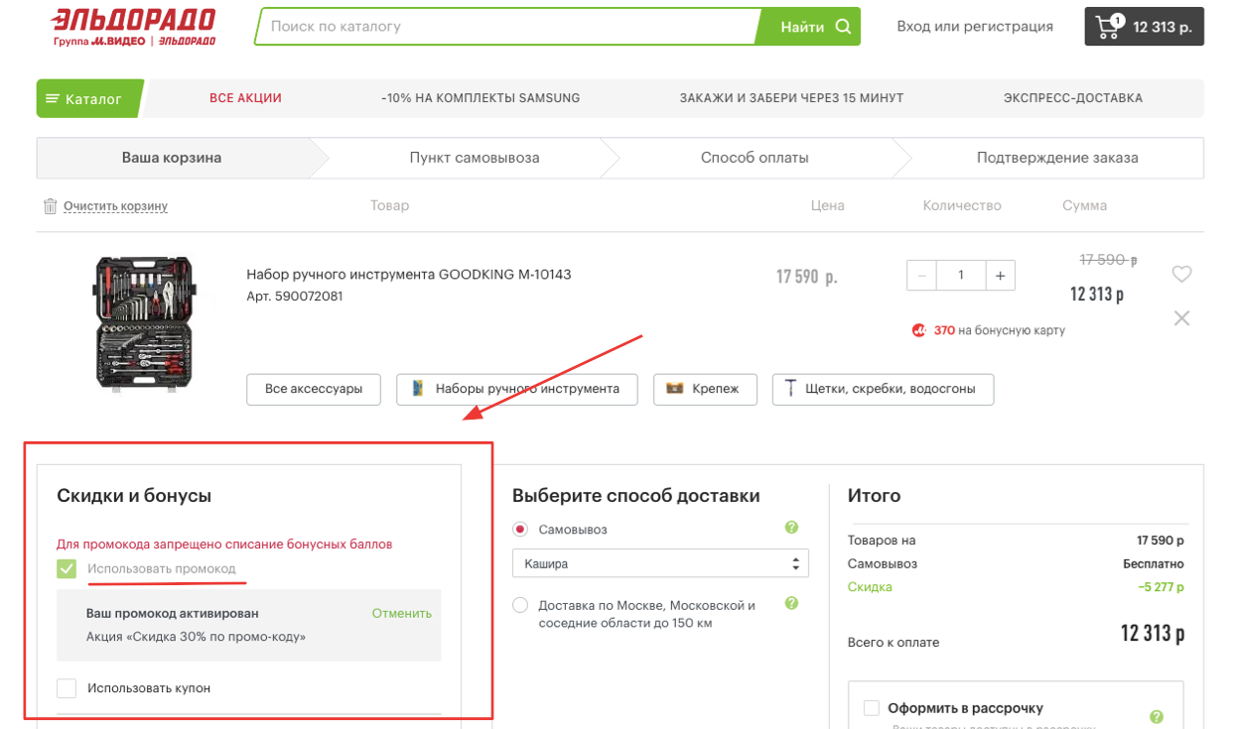The width and height of the screenshot is (1238, 729).
Task: Open help icon for Moscow delivery
Action: (x=791, y=603)
